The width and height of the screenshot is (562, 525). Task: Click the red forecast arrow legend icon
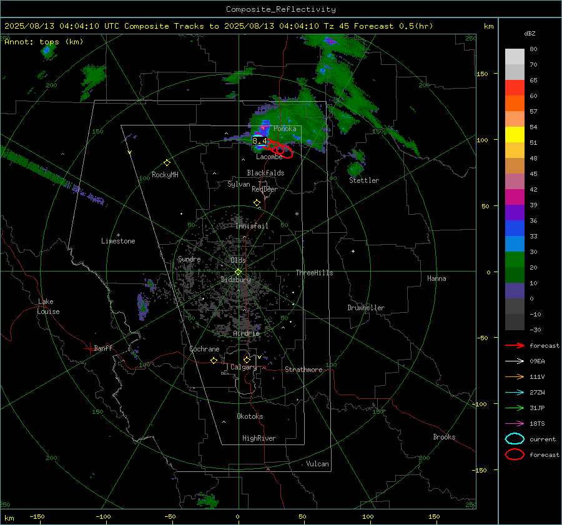pyautogui.click(x=515, y=345)
